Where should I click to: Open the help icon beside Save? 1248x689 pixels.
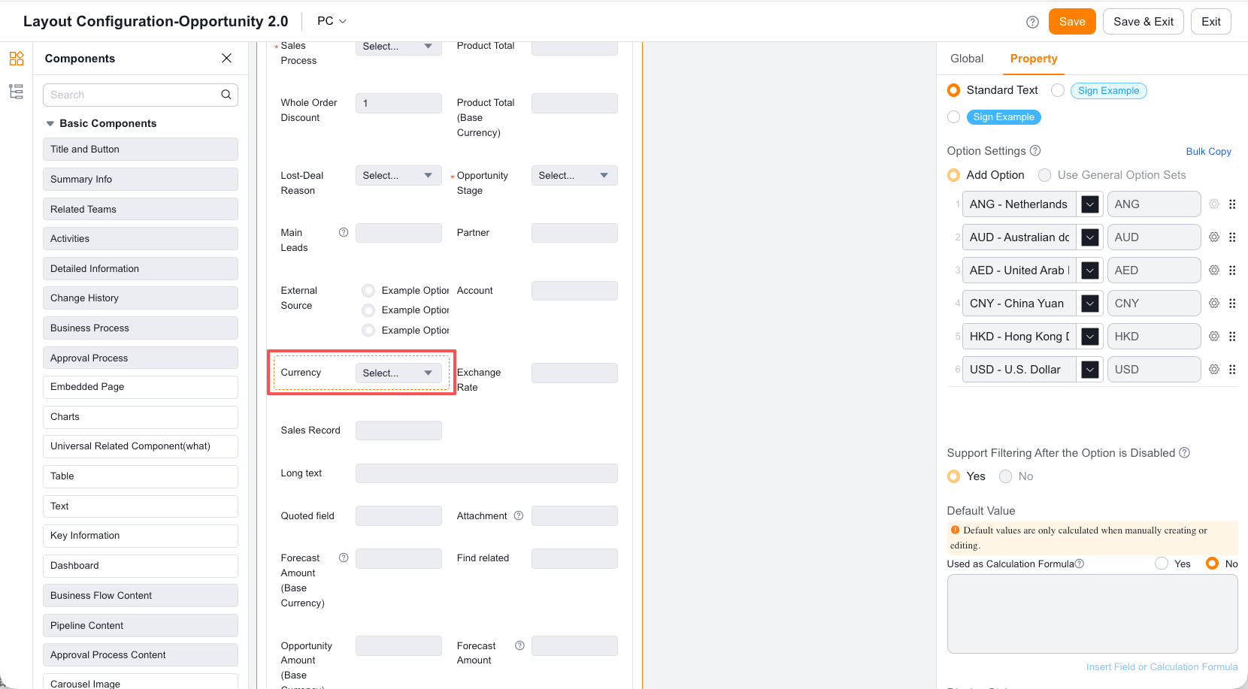1033,22
